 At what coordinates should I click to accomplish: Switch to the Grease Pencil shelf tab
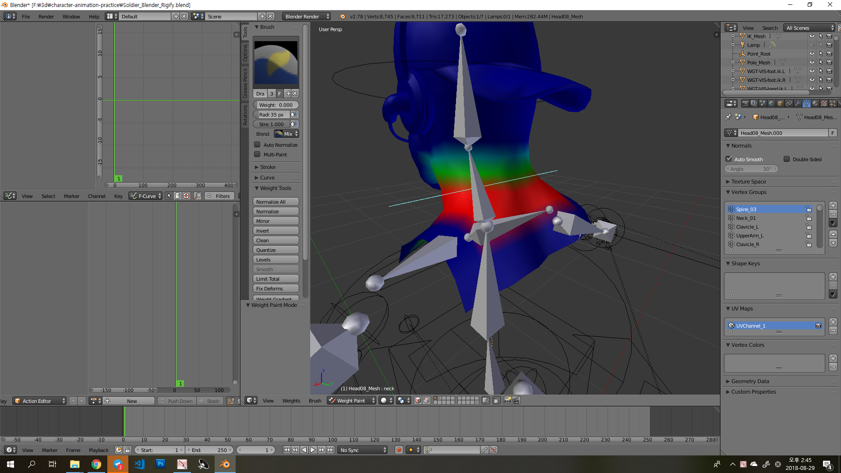(x=245, y=83)
